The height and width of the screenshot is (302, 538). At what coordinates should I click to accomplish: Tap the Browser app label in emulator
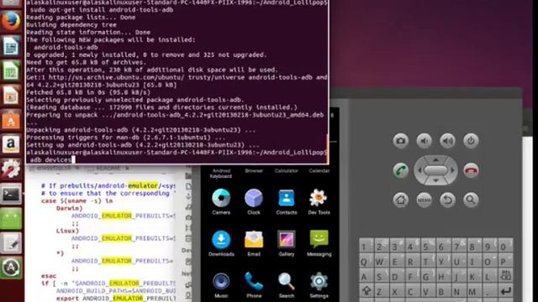click(254, 170)
